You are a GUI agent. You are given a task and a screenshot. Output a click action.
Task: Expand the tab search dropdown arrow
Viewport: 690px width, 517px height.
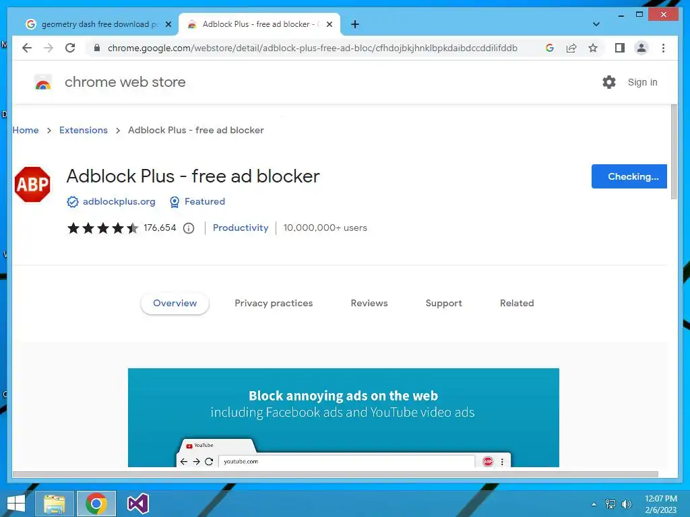tap(596, 24)
